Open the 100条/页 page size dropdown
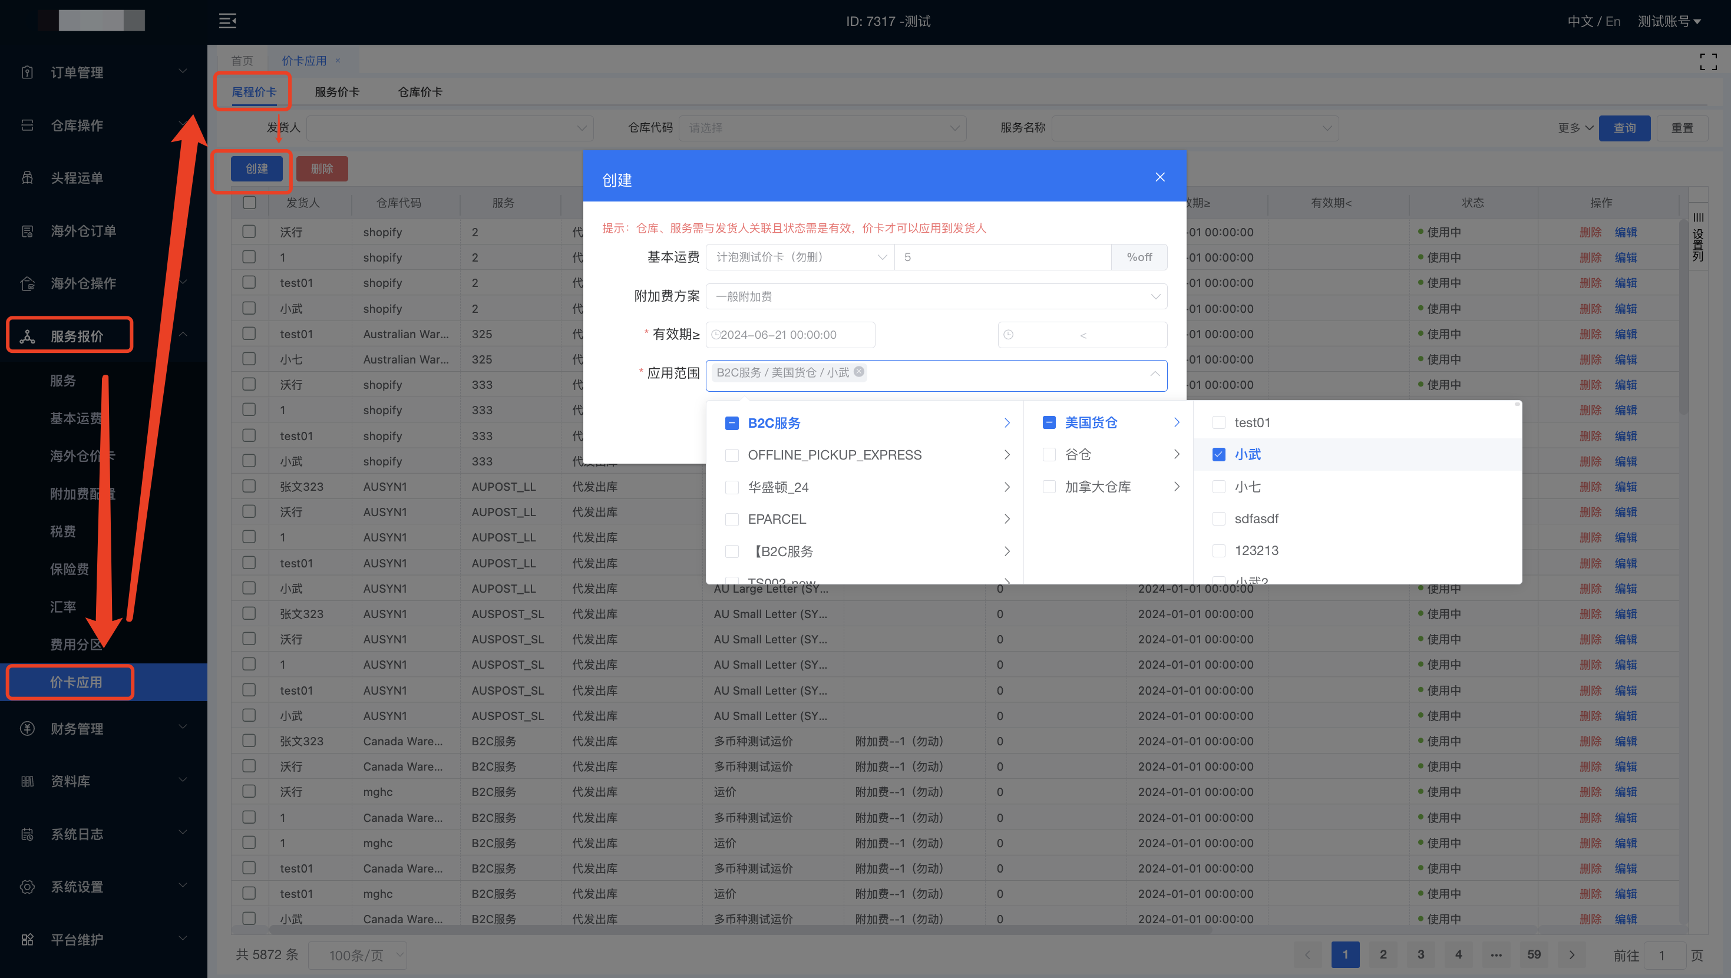This screenshot has width=1731, height=978. click(358, 955)
